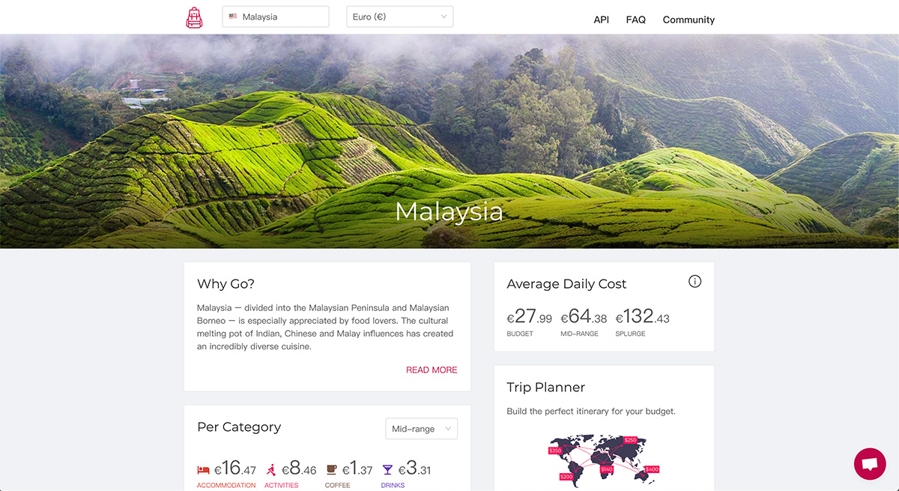Image resolution: width=899 pixels, height=491 pixels.
Task: Expand the Mid-range category dropdown
Action: click(422, 429)
